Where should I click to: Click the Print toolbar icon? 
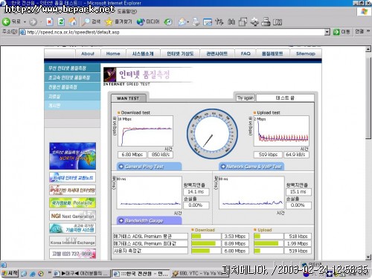tap(196, 22)
